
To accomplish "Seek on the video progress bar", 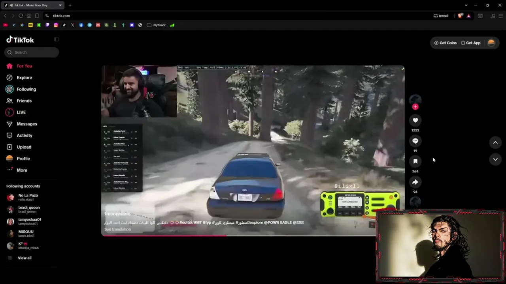I will pos(253,236).
